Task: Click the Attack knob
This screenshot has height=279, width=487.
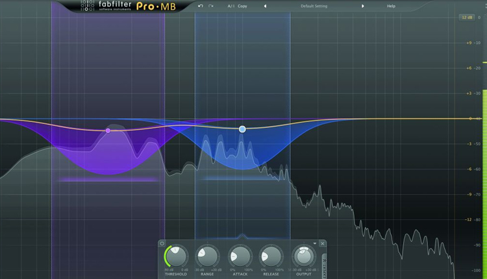Action: click(x=240, y=256)
